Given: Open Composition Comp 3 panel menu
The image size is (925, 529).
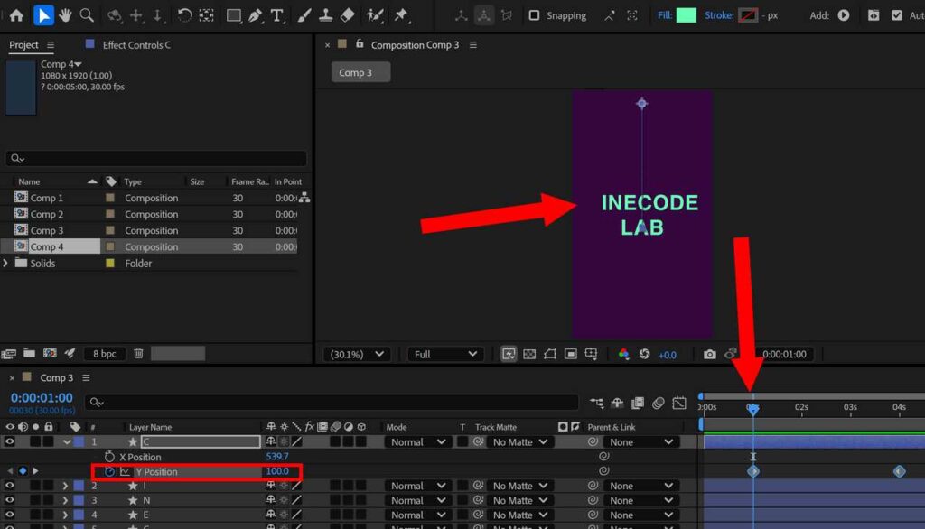Looking at the screenshot, I should 473,45.
